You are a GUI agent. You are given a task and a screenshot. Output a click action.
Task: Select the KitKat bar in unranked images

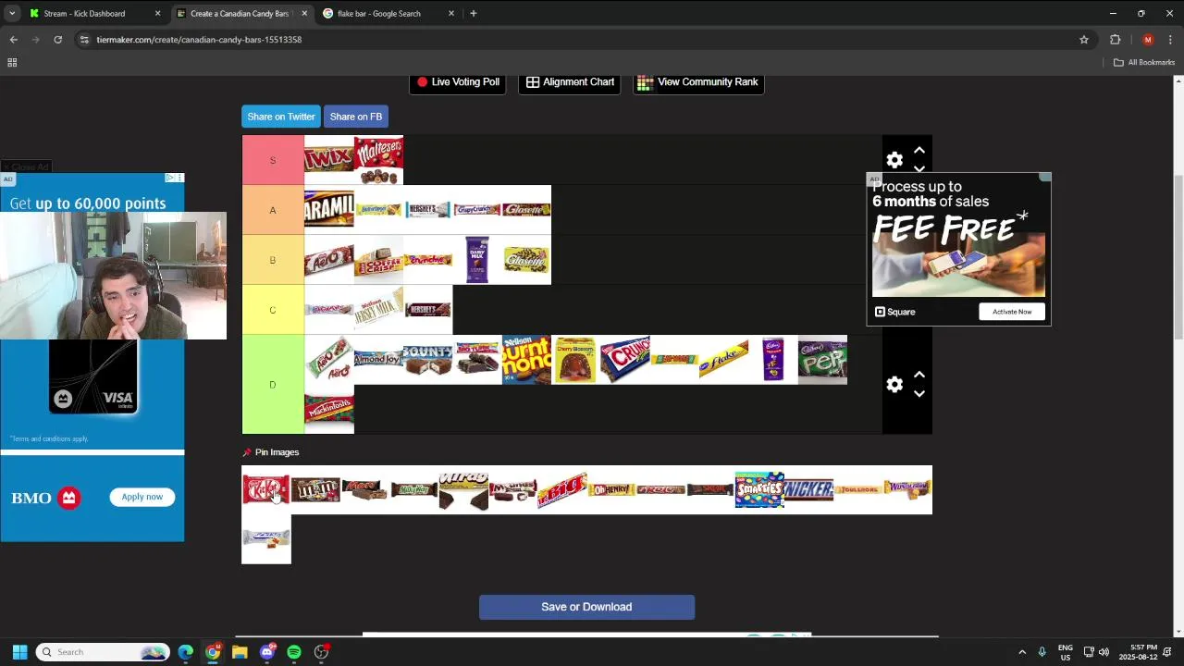coord(266,489)
